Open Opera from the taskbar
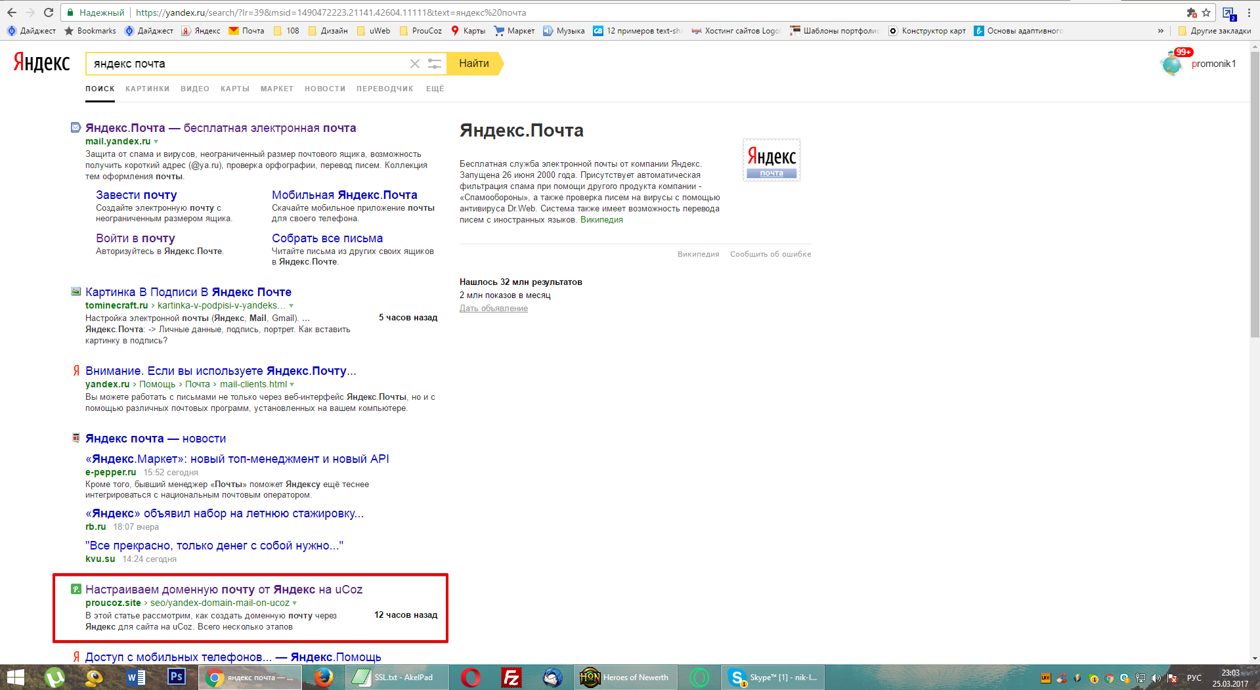Screen dimensions: 1260x690 coord(471,678)
